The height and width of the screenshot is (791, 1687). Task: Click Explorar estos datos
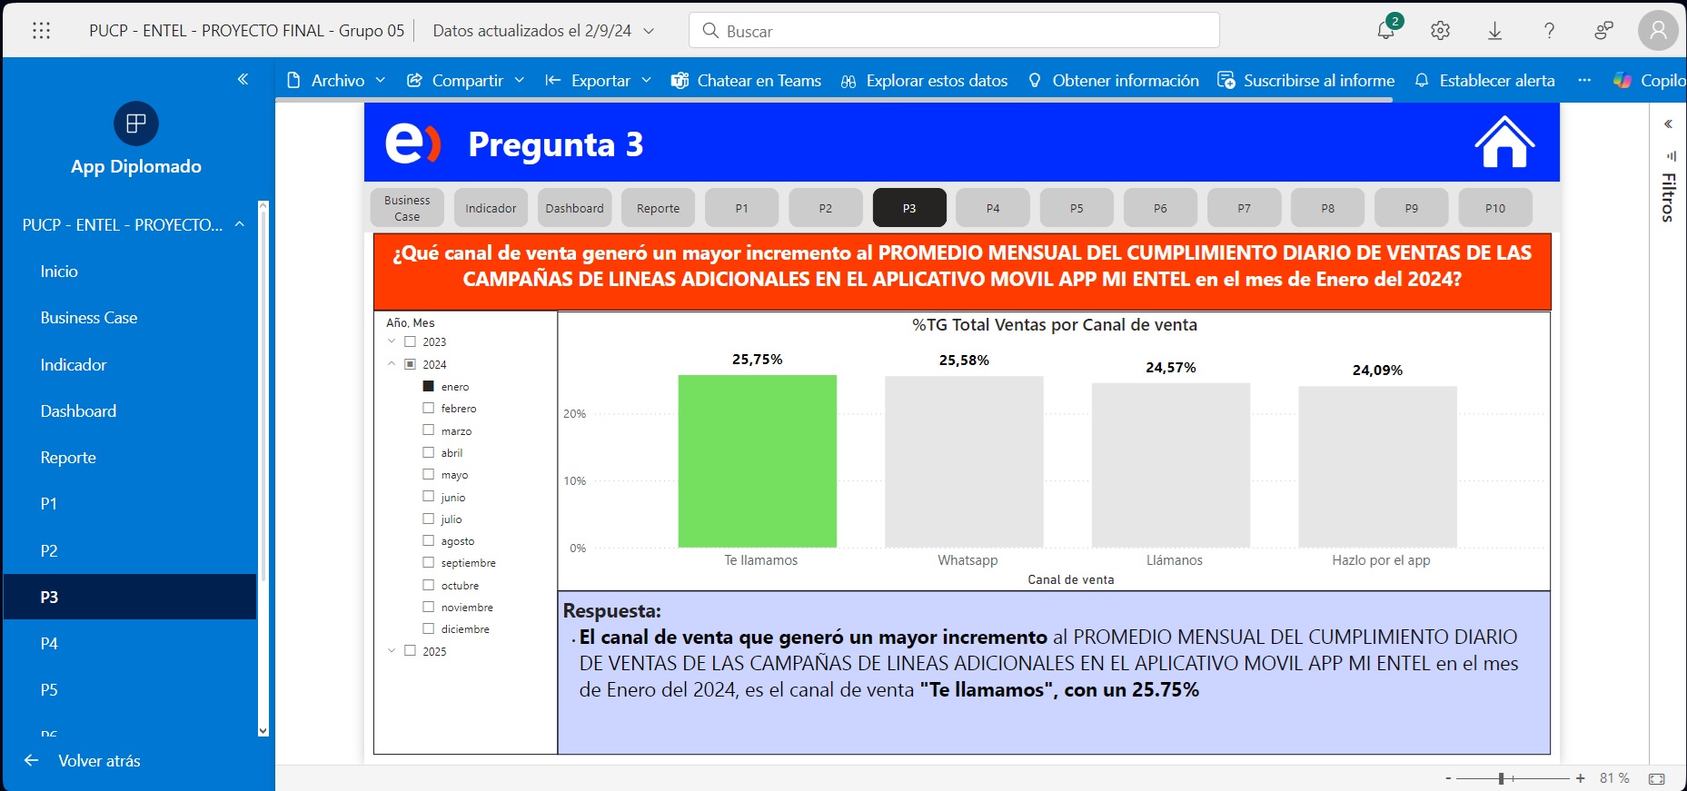pyautogui.click(x=924, y=80)
